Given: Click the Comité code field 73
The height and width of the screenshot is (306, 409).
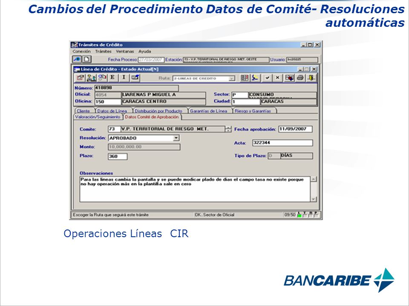Looking at the screenshot, I should point(114,129).
